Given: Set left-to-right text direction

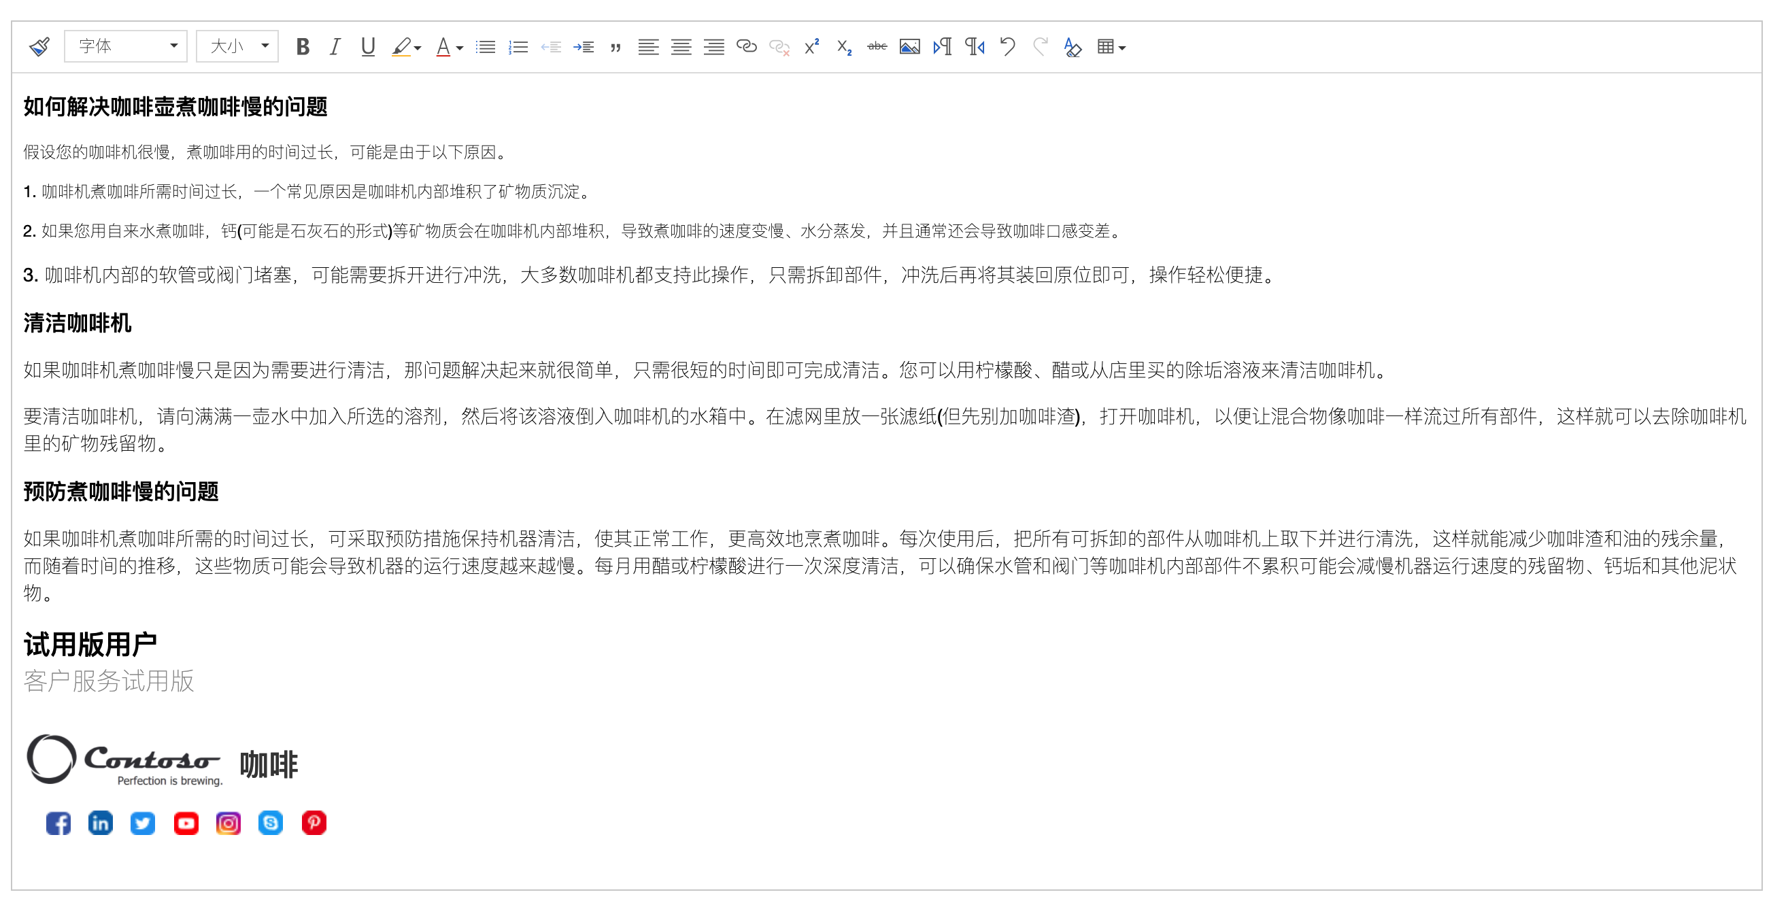Looking at the screenshot, I should pos(943,47).
